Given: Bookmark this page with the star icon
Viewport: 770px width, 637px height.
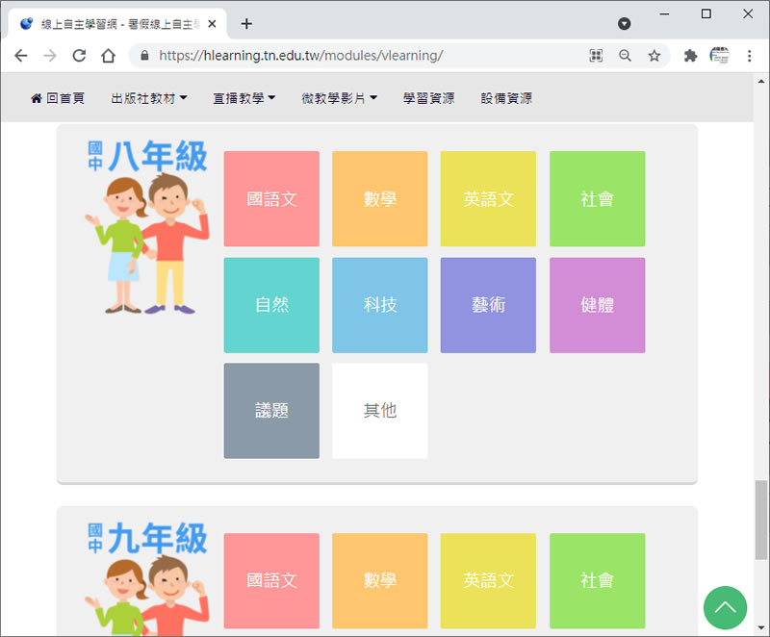Looking at the screenshot, I should (x=654, y=56).
